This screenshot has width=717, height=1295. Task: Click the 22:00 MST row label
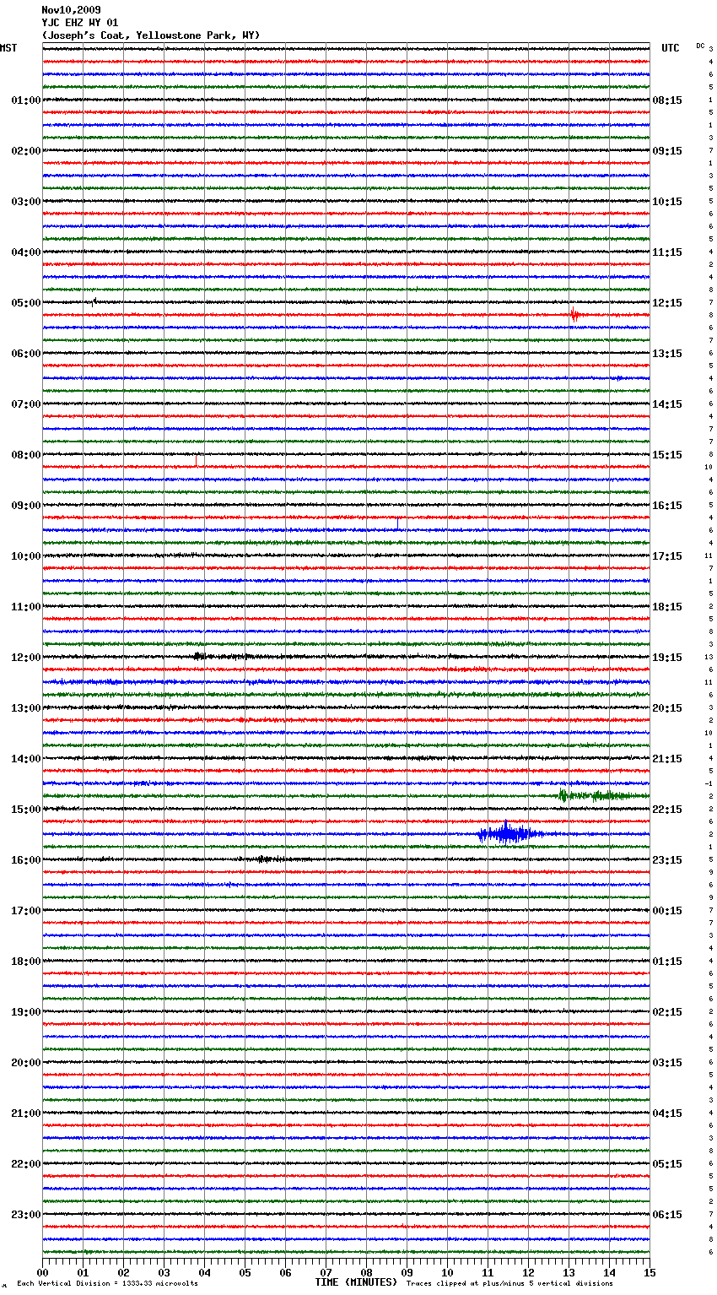[26, 1164]
